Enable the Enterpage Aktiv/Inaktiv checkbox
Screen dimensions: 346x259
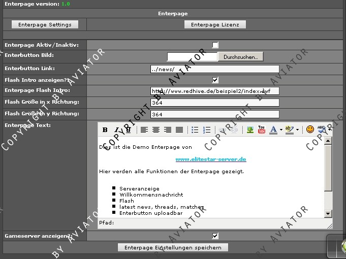[215, 45]
